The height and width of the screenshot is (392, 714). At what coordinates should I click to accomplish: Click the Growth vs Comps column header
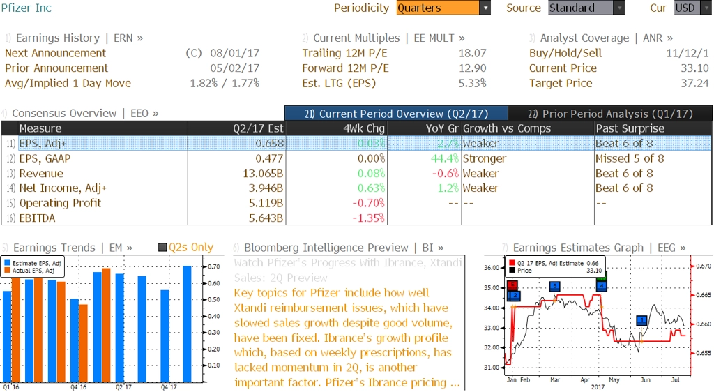tap(528, 128)
